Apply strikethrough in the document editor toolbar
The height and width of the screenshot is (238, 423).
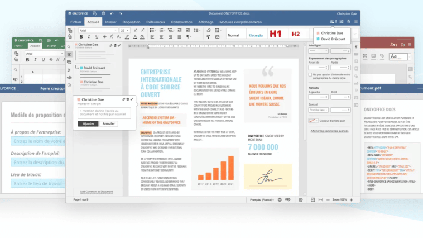[104, 37]
